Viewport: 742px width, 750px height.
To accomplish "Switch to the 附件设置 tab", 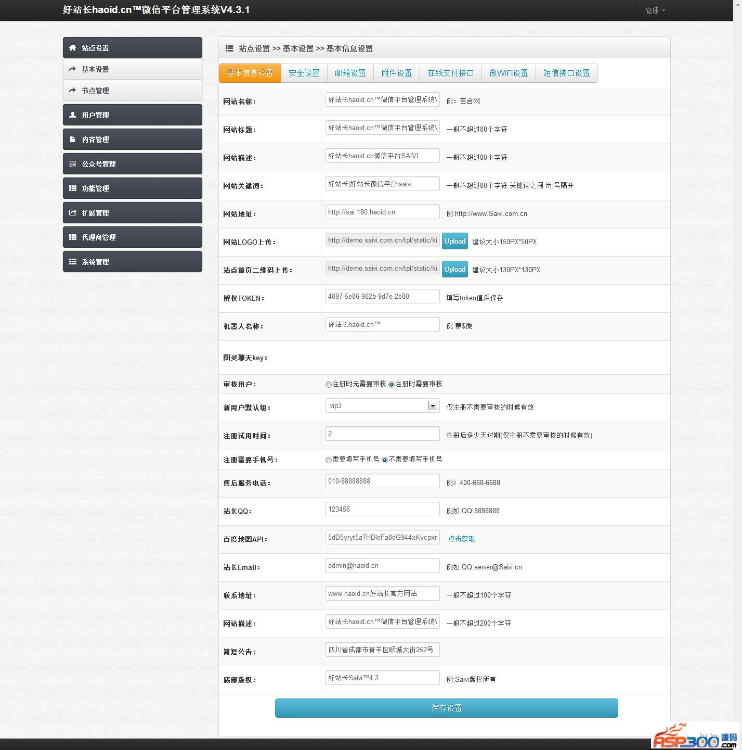I will (x=397, y=73).
